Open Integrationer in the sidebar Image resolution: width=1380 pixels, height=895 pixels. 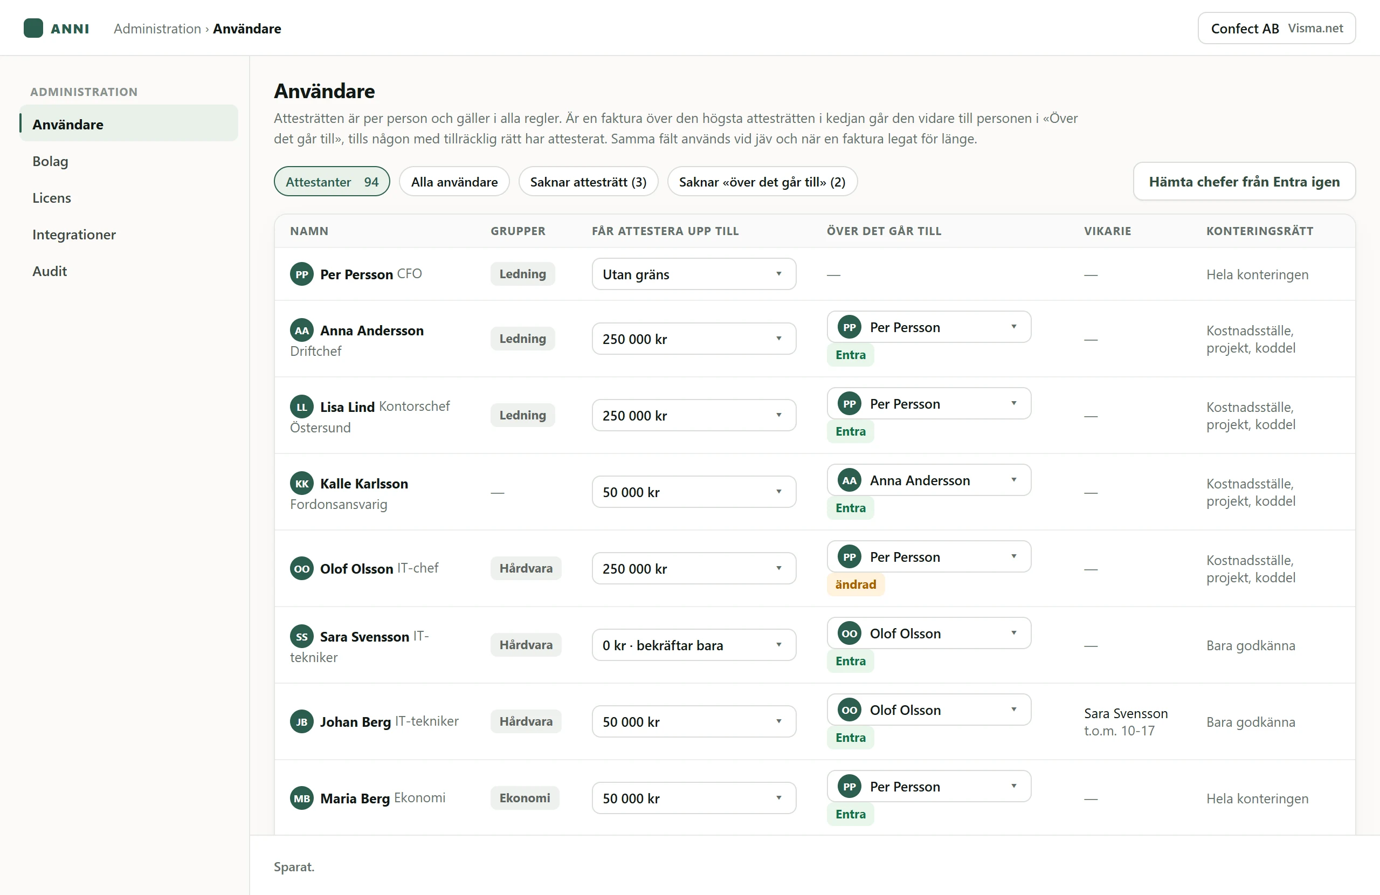(x=129, y=234)
